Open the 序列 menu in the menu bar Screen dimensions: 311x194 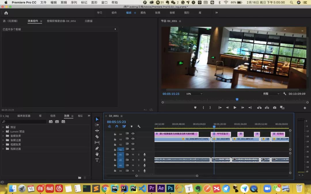(74, 2)
